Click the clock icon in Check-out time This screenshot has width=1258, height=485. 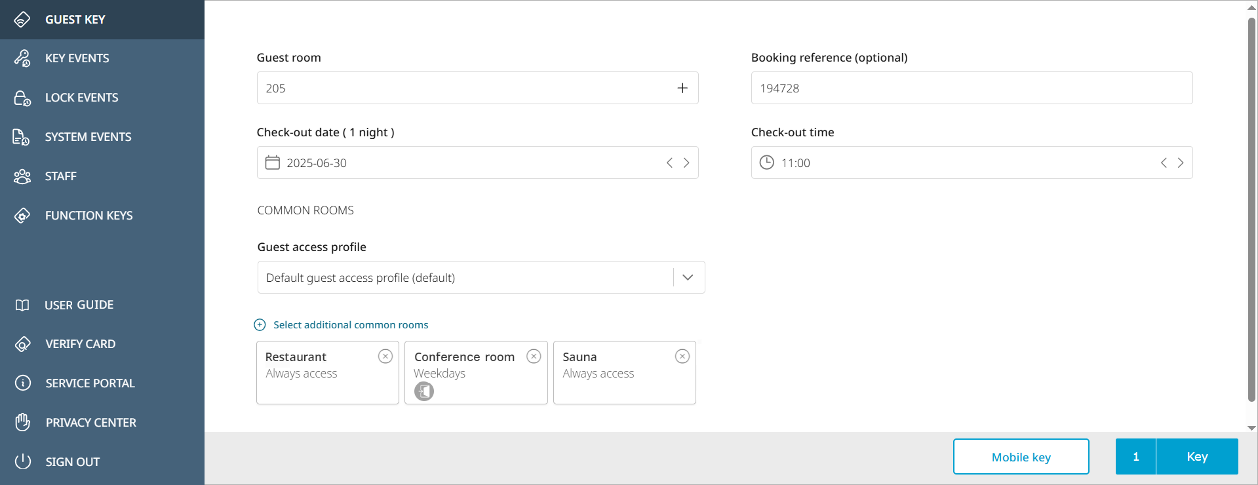tap(766, 163)
